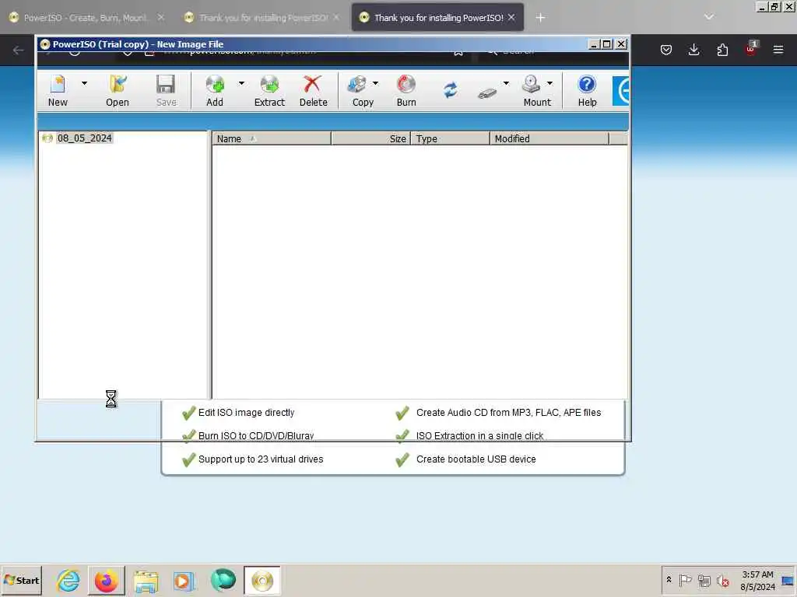Open the Windows Start menu

point(22,580)
